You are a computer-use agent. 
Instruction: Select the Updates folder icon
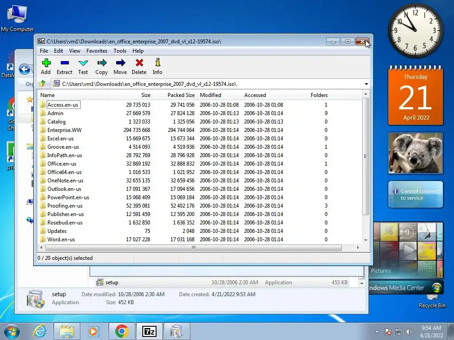click(x=43, y=231)
